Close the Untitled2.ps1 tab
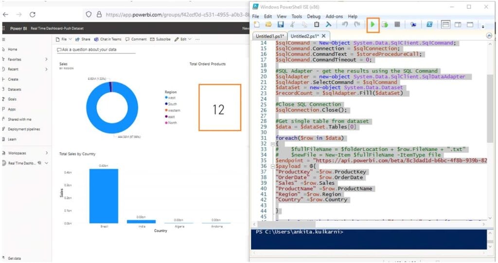Viewport: 498px width, 263px height. (x=323, y=36)
